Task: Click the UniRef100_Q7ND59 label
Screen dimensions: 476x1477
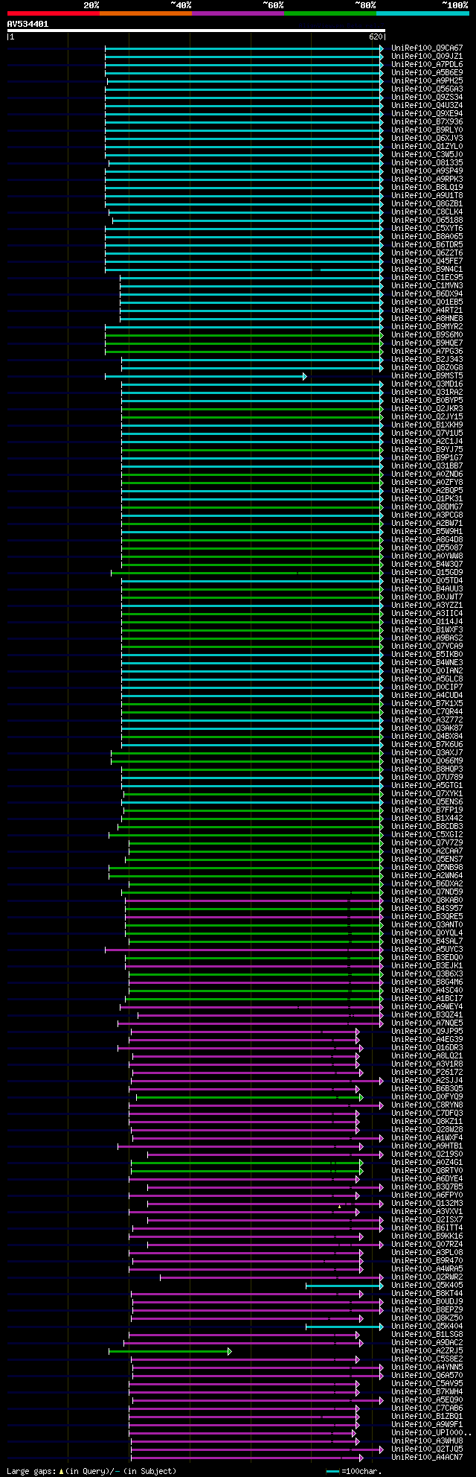Action: click(427, 892)
